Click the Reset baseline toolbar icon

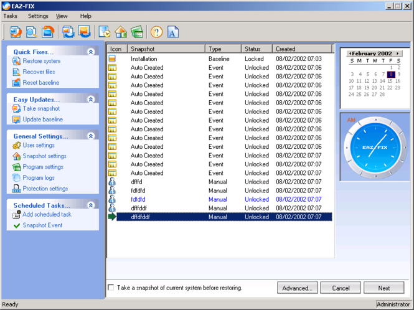[48, 32]
